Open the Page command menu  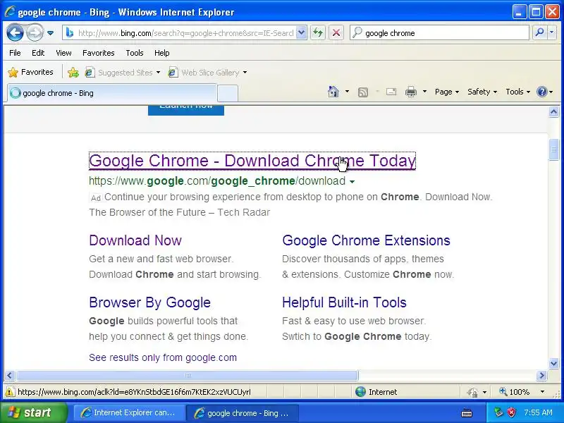click(x=447, y=92)
